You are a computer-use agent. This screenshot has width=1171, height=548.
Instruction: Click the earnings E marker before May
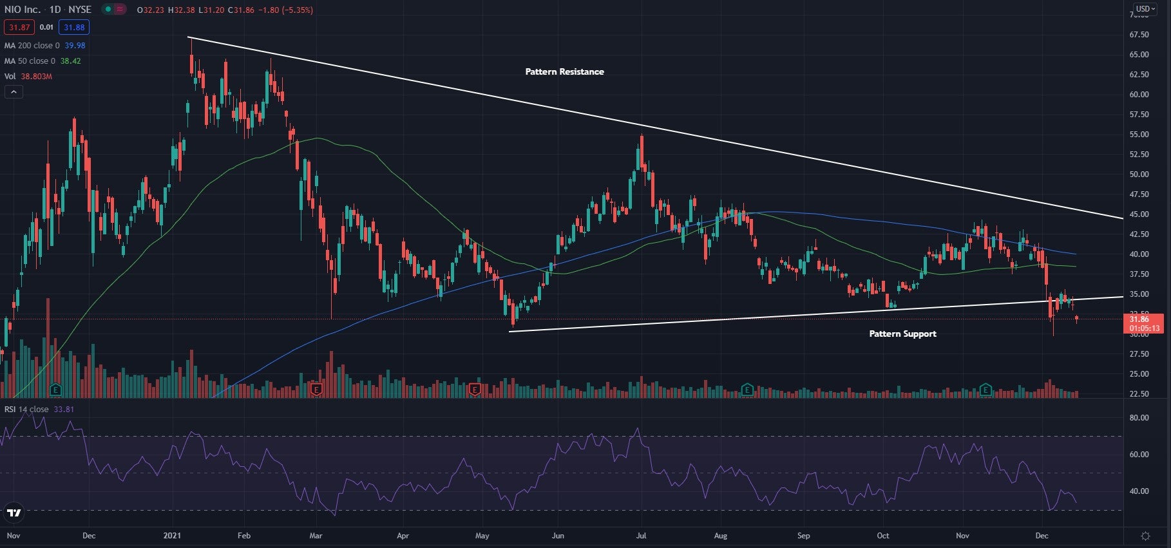coord(475,389)
